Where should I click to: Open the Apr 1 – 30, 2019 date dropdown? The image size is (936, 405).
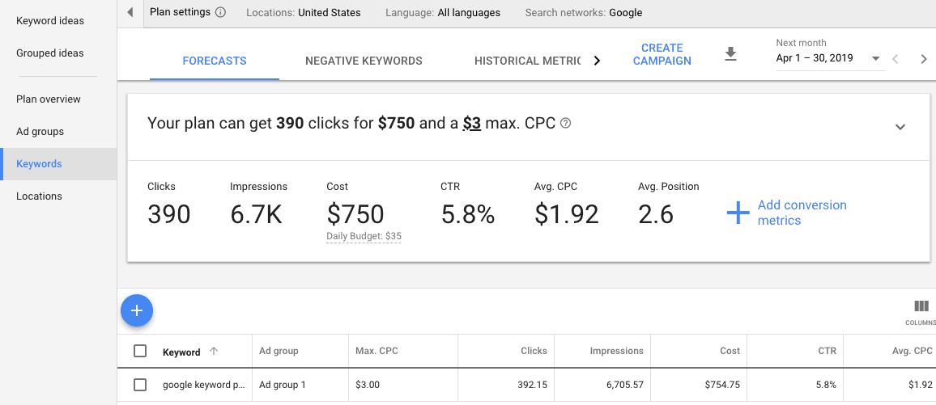click(x=828, y=59)
